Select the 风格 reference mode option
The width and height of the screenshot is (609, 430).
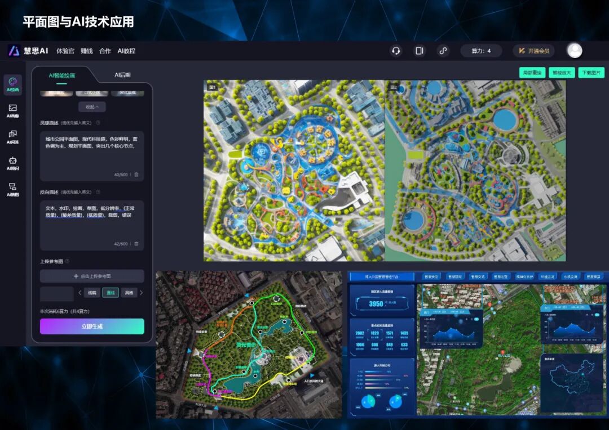(129, 293)
